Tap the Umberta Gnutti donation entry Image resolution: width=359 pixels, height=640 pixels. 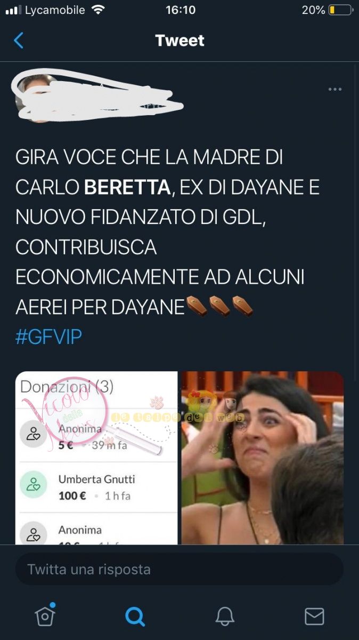point(96,487)
